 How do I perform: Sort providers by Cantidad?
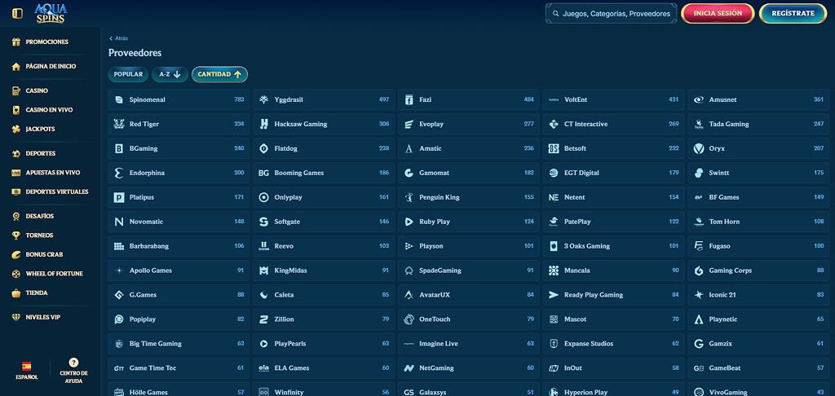[x=219, y=74]
